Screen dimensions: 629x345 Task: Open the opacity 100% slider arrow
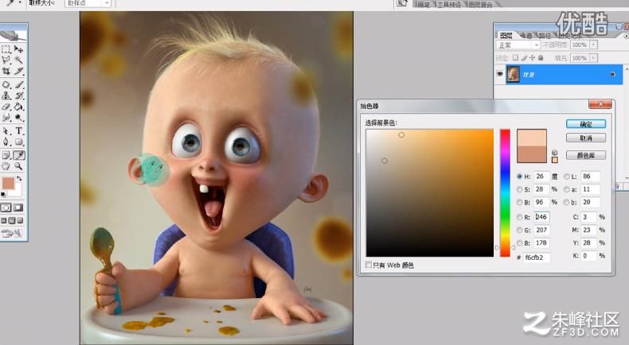click(594, 45)
